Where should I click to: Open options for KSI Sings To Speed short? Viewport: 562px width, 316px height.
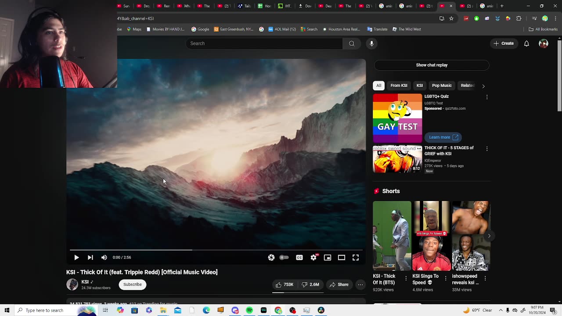tap(446, 278)
